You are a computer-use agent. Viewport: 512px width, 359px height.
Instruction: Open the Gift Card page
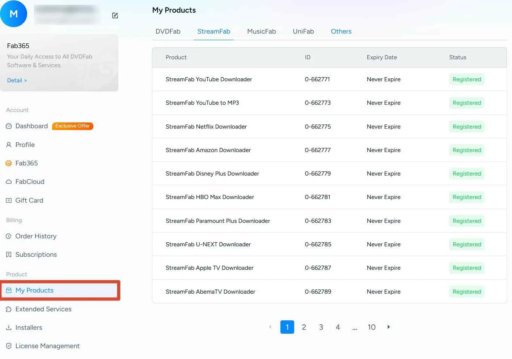(x=29, y=200)
